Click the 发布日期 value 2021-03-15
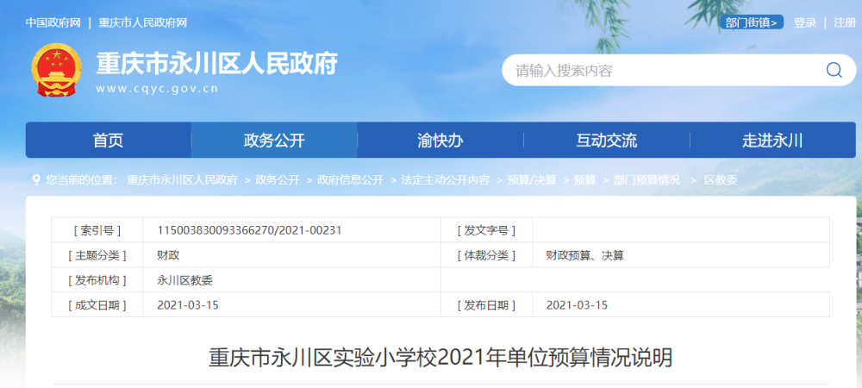The height and width of the screenshot is (388, 862). coord(578,305)
